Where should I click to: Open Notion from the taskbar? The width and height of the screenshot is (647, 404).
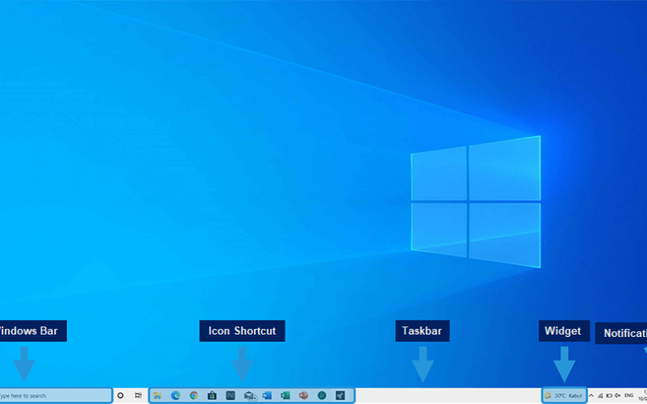pos(230,395)
